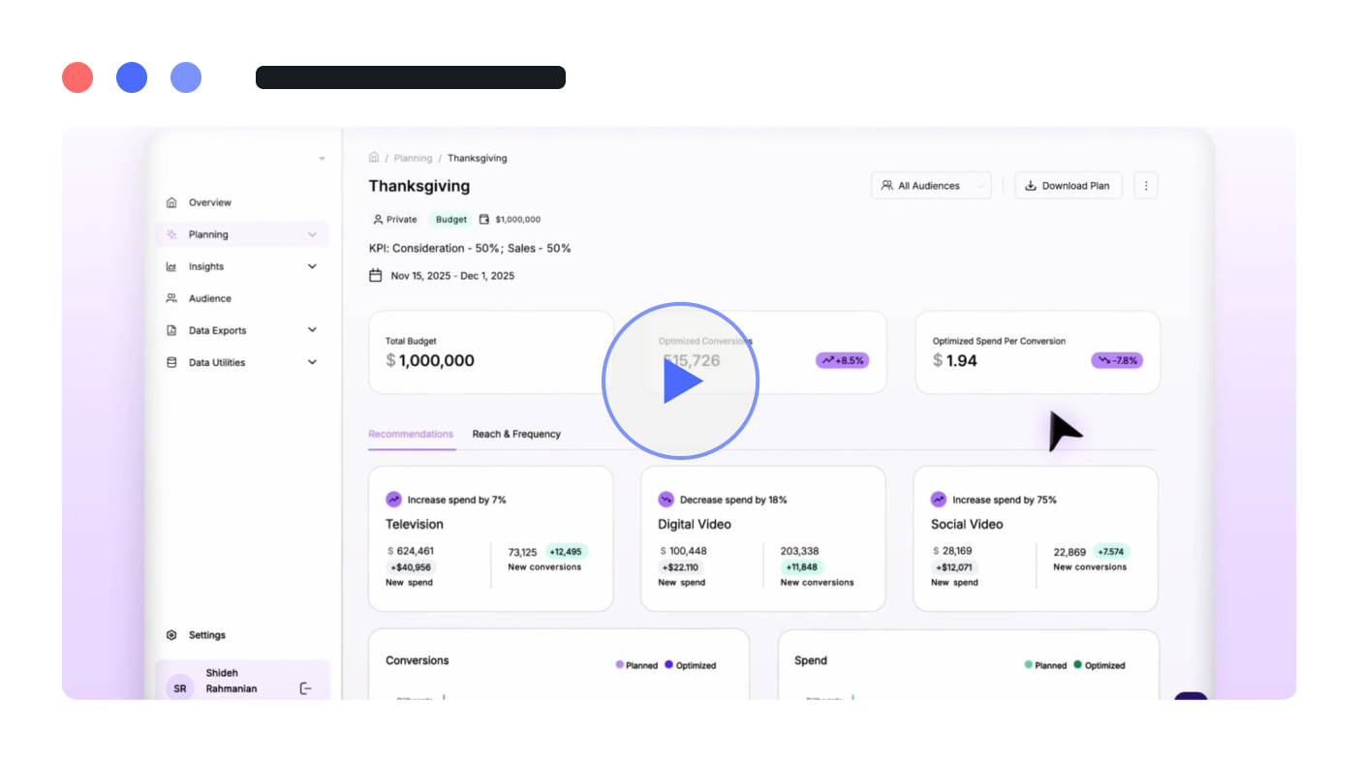This screenshot has width=1362, height=762.
Task: Switch to the Reach & Frequency tab
Action: [x=516, y=434]
